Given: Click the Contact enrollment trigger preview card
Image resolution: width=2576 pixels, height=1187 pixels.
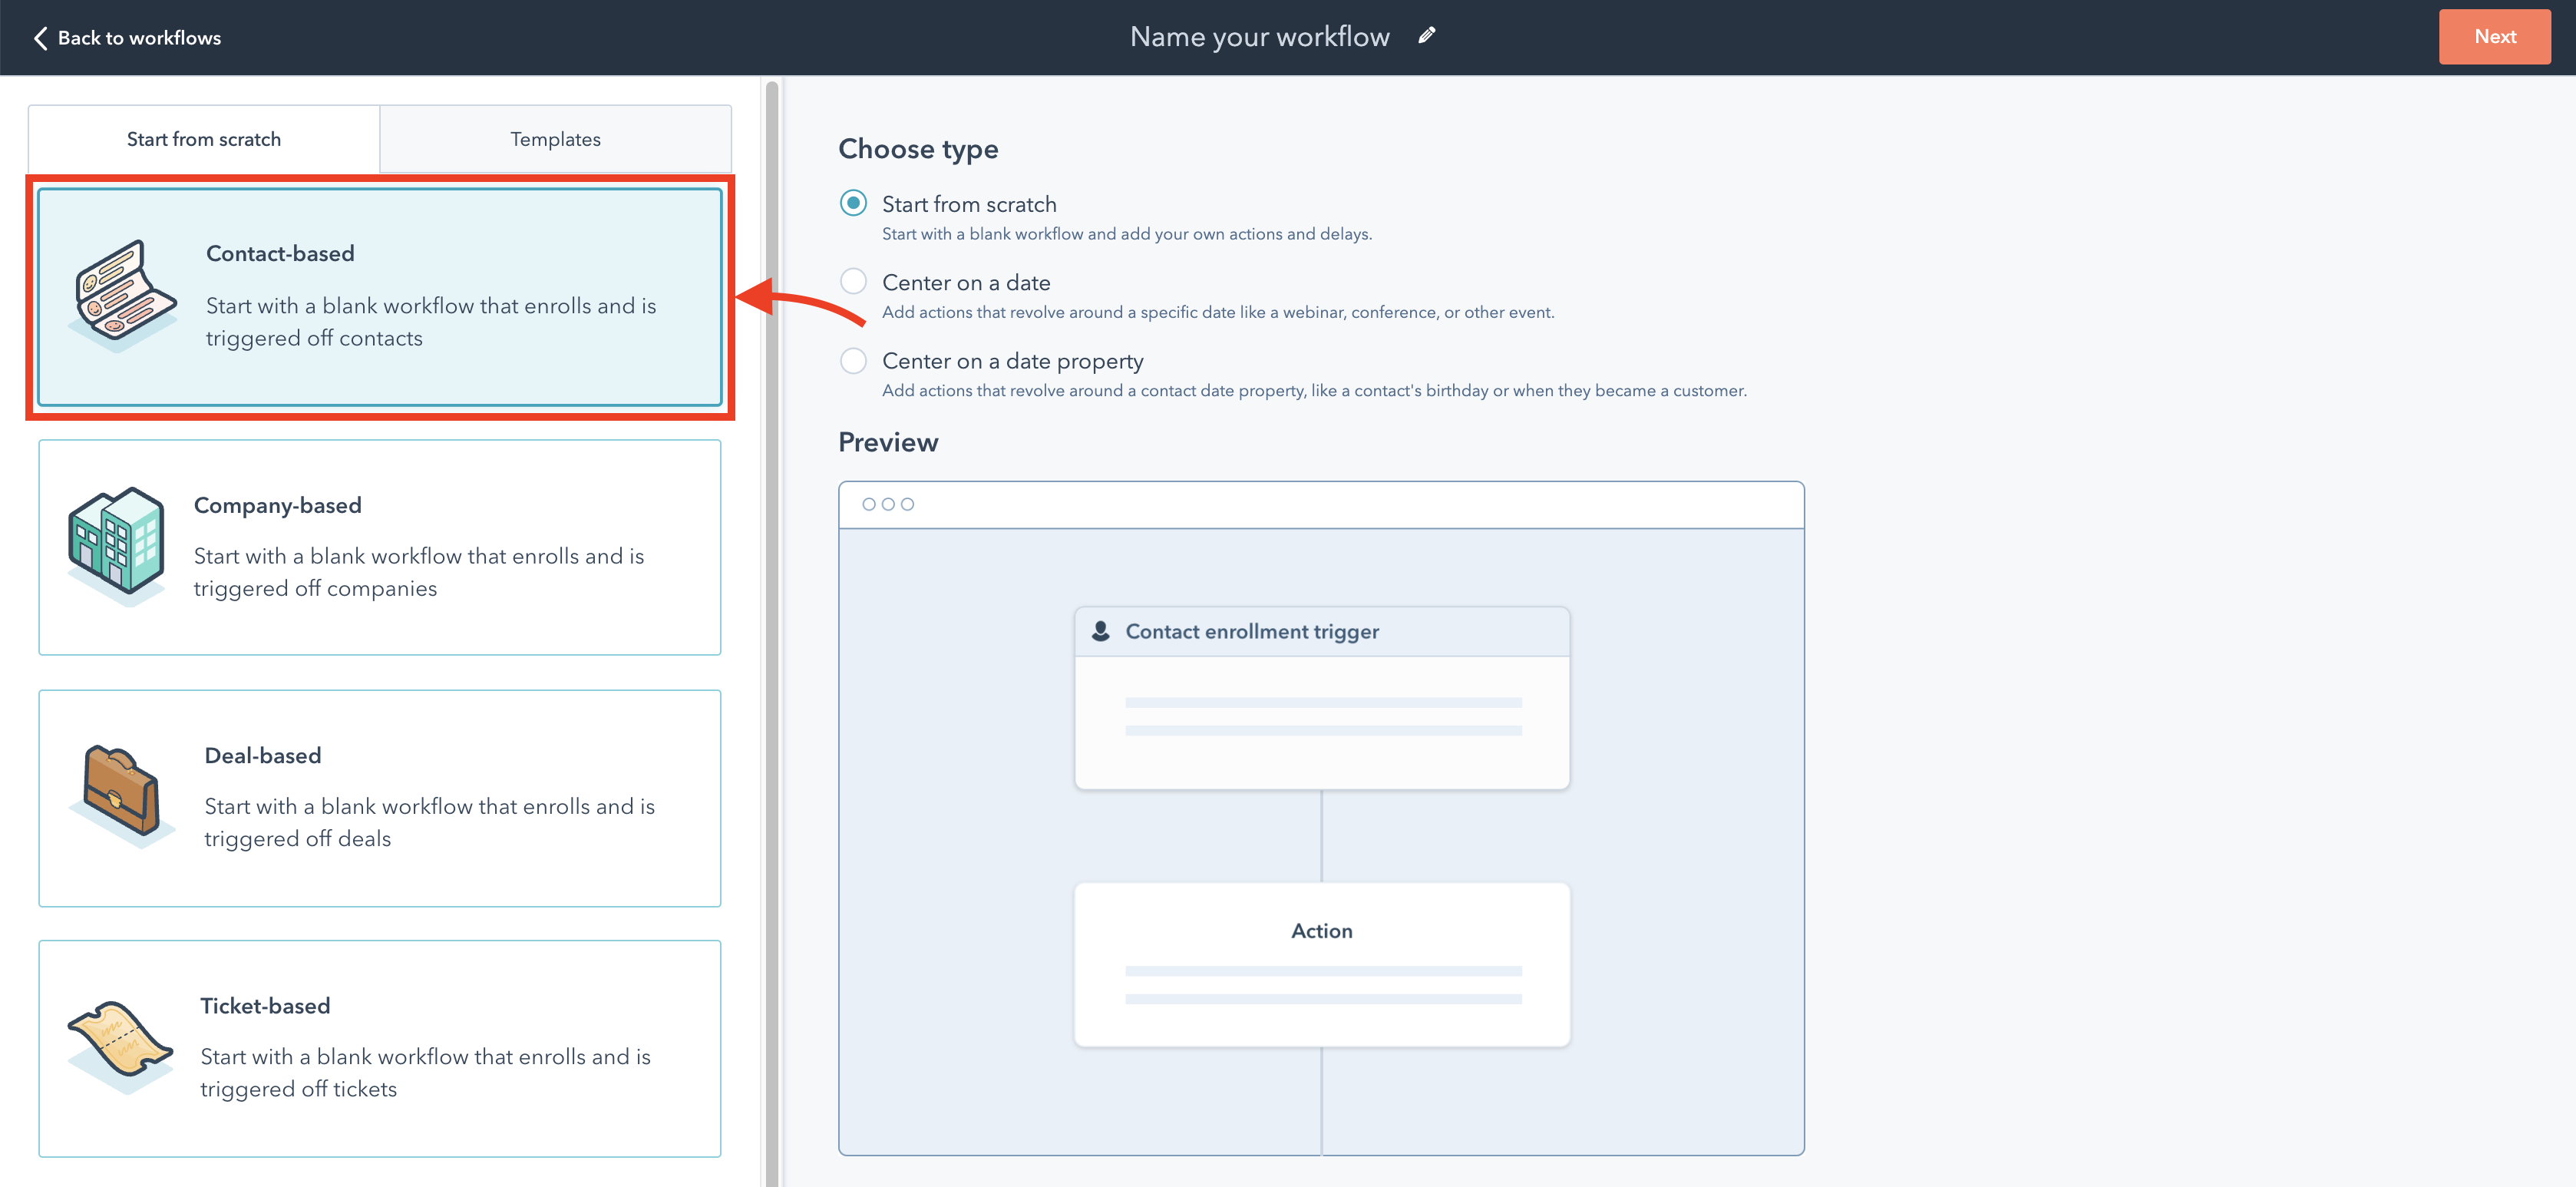Looking at the screenshot, I should pos(1321,697).
